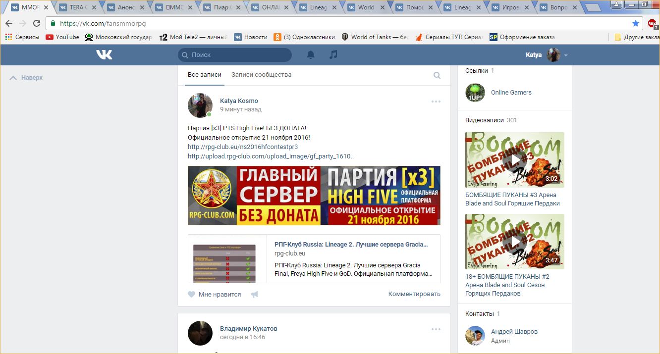Click the share megaphone icon under post
The image size is (660, 354).
point(254,294)
